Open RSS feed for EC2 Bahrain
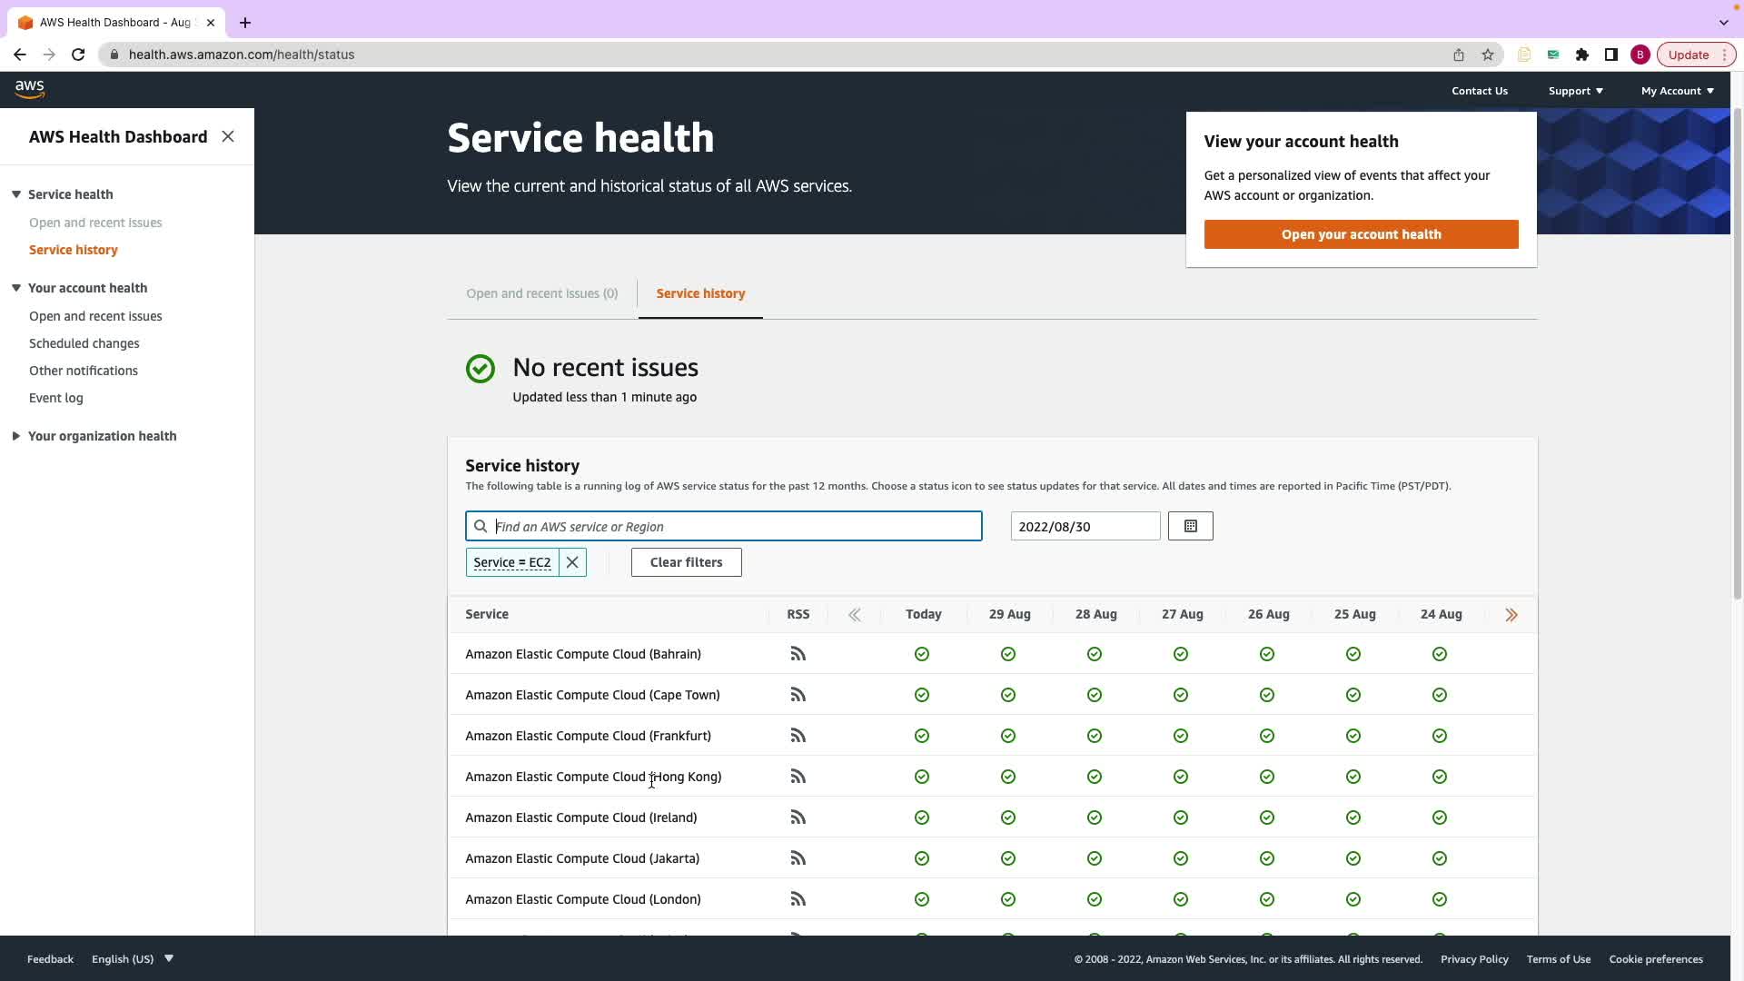Image resolution: width=1744 pixels, height=981 pixels. [x=798, y=654]
